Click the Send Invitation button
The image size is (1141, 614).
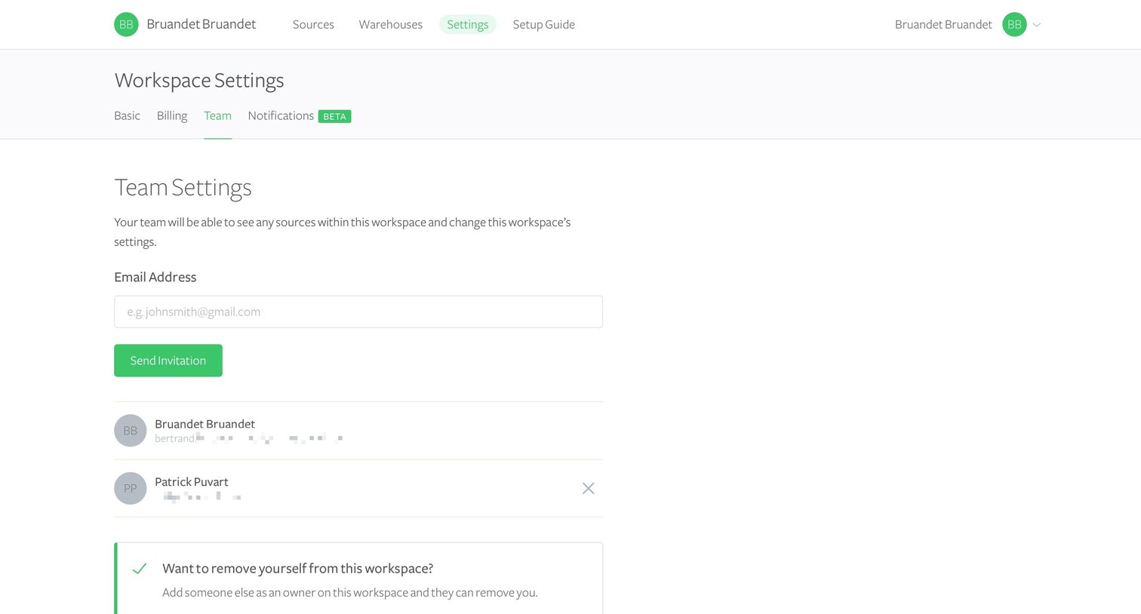point(168,361)
